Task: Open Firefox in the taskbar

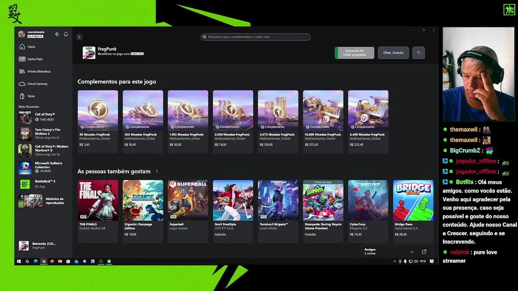Action: [52, 261]
